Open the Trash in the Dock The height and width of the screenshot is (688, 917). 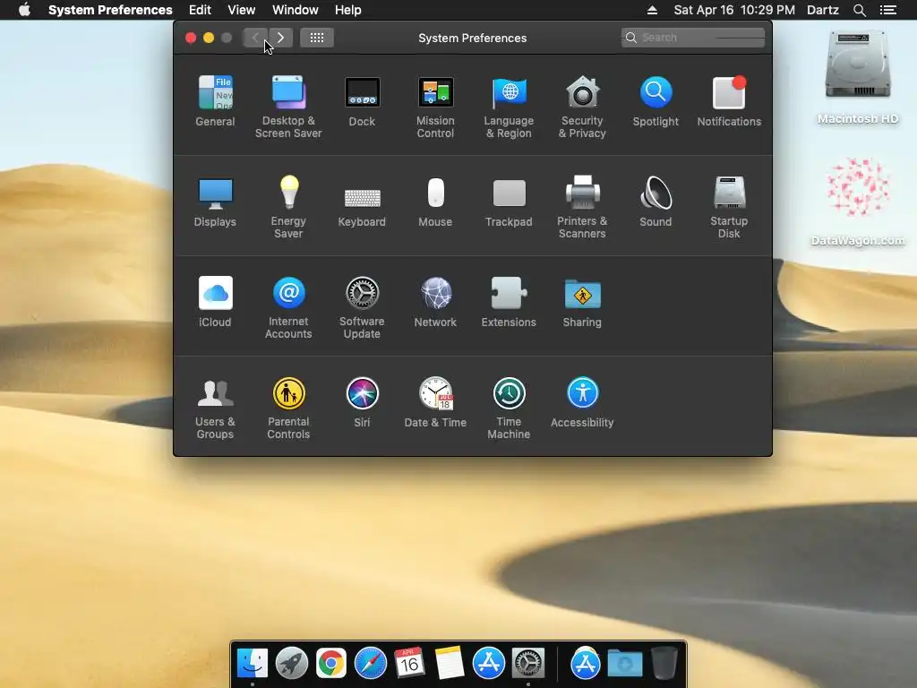click(x=664, y=664)
